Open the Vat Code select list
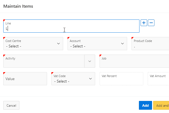Viewport: 169px width, 113px height. (73, 79)
